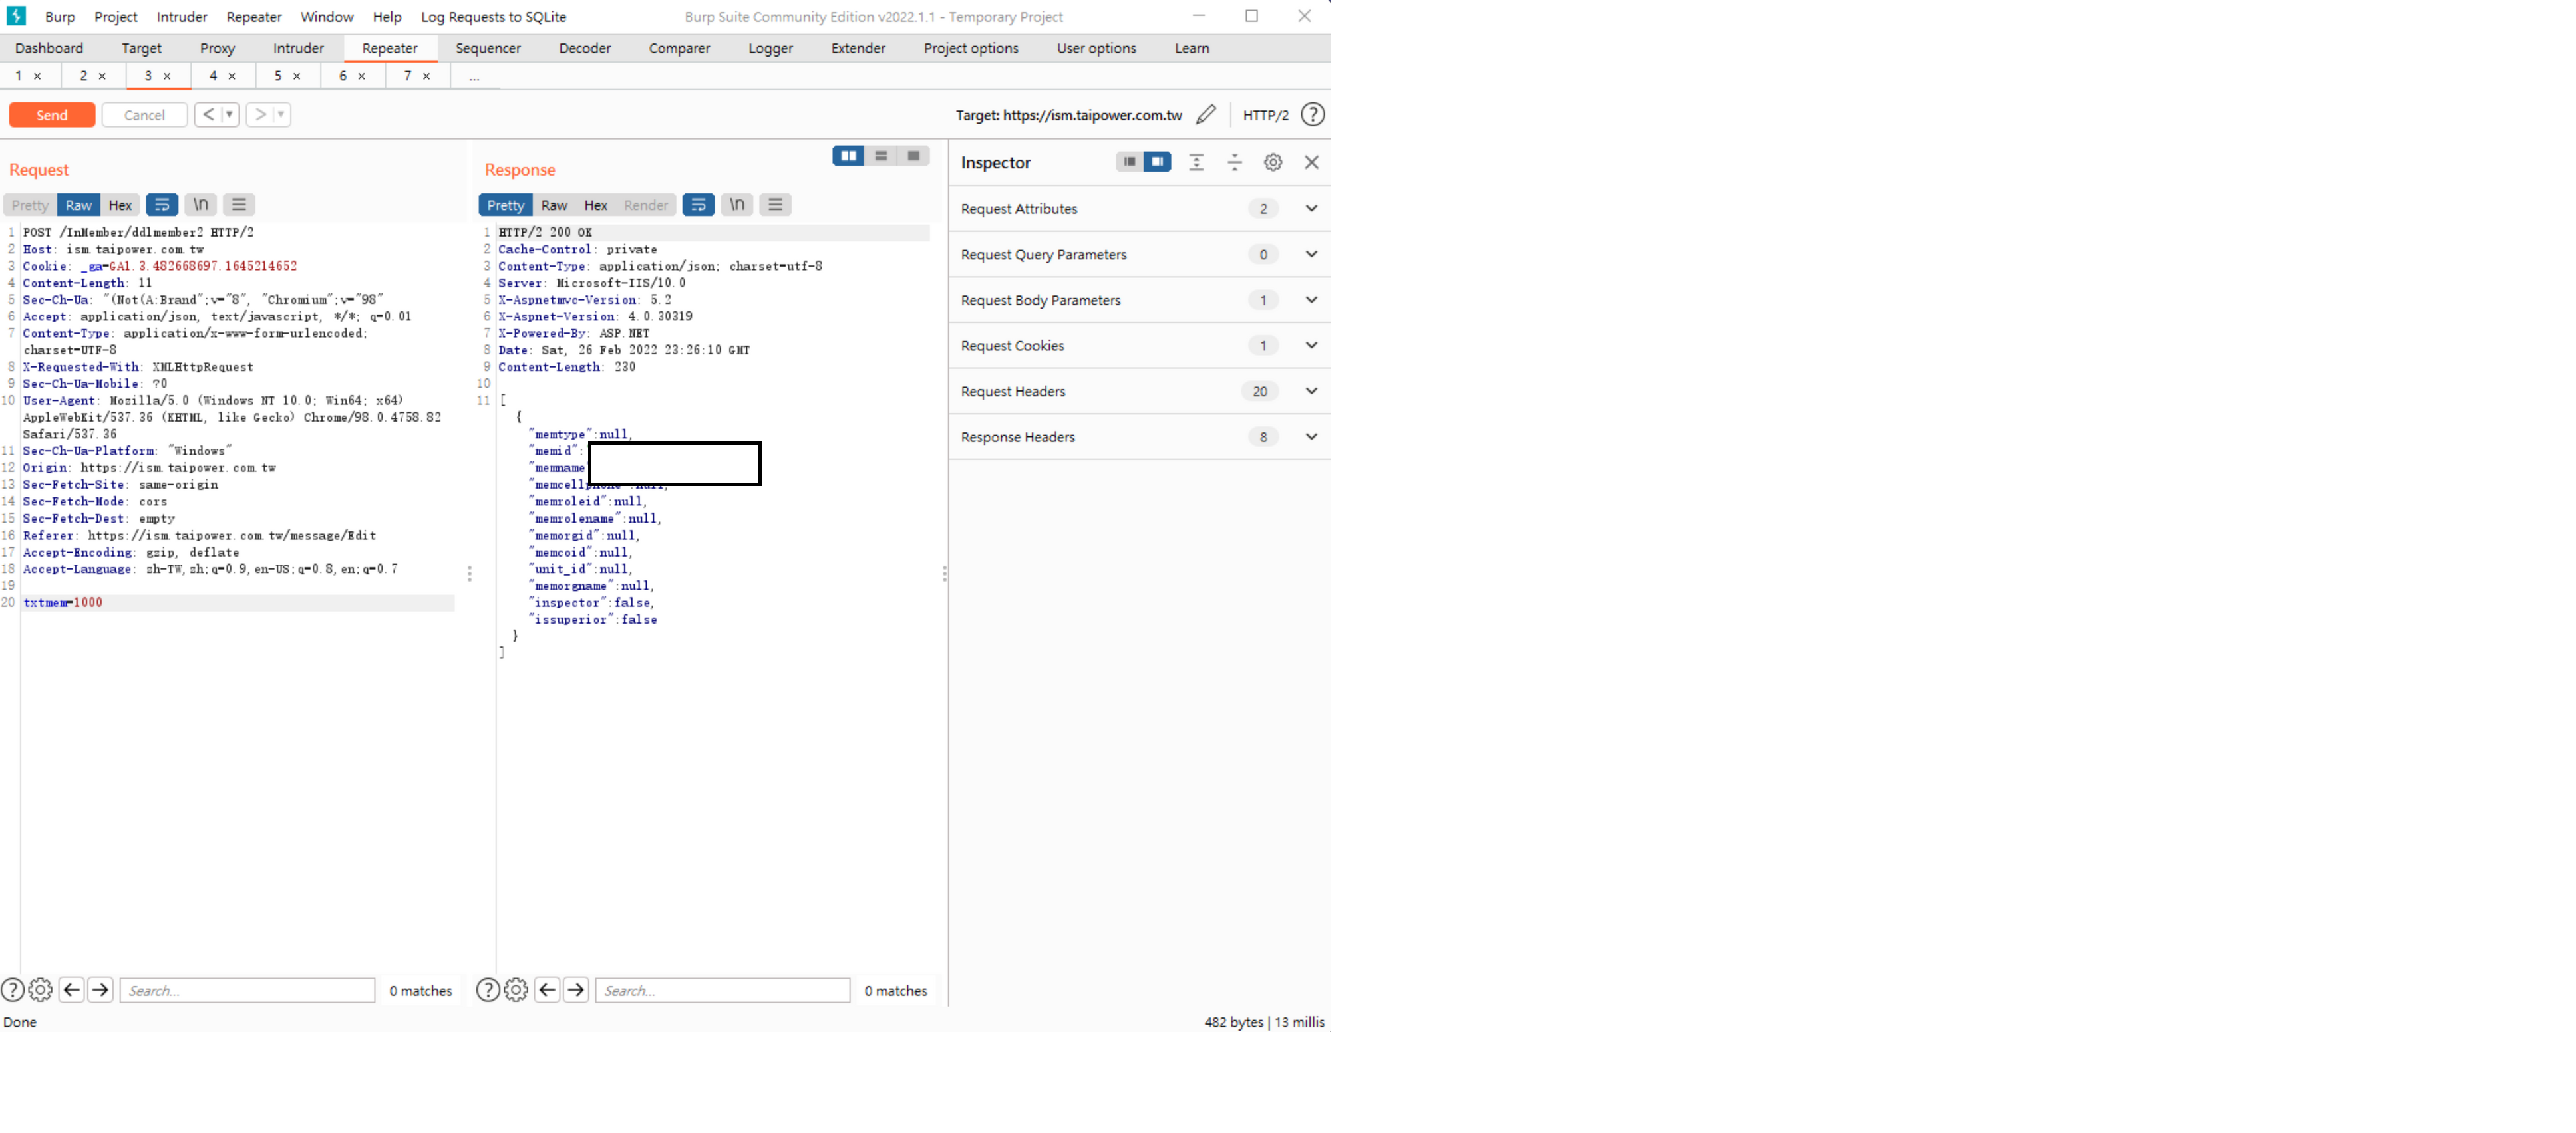Switch Request view to Hex
The height and width of the screenshot is (1133, 2576).
pos(120,205)
